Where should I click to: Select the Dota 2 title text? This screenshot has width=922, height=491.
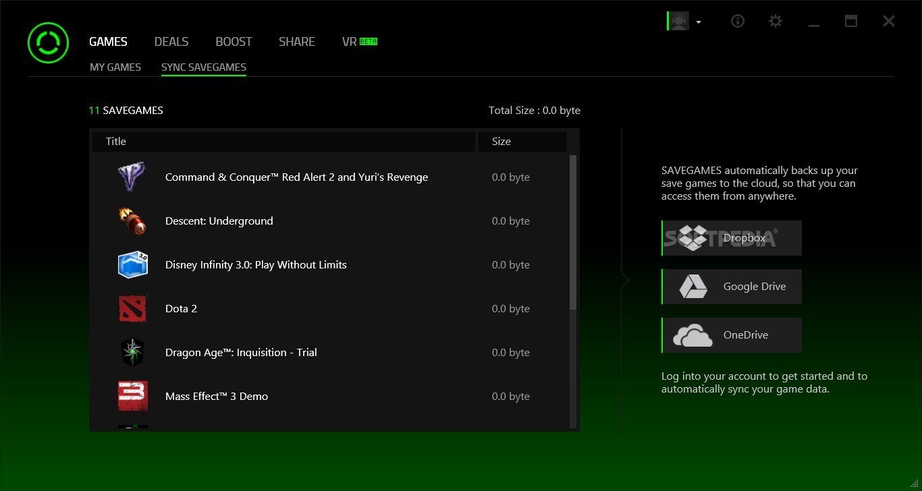pos(181,309)
